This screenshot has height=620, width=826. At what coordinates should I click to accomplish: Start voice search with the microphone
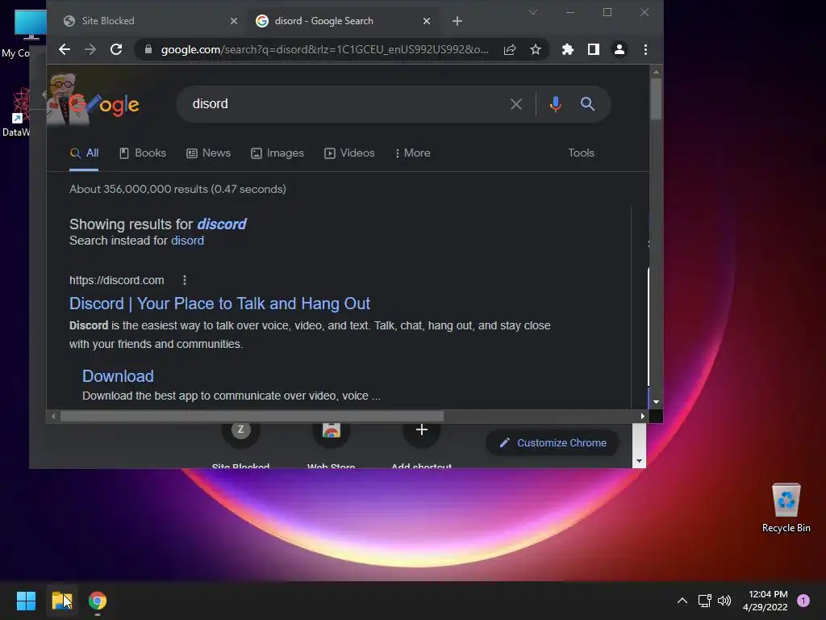pyautogui.click(x=555, y=104)
